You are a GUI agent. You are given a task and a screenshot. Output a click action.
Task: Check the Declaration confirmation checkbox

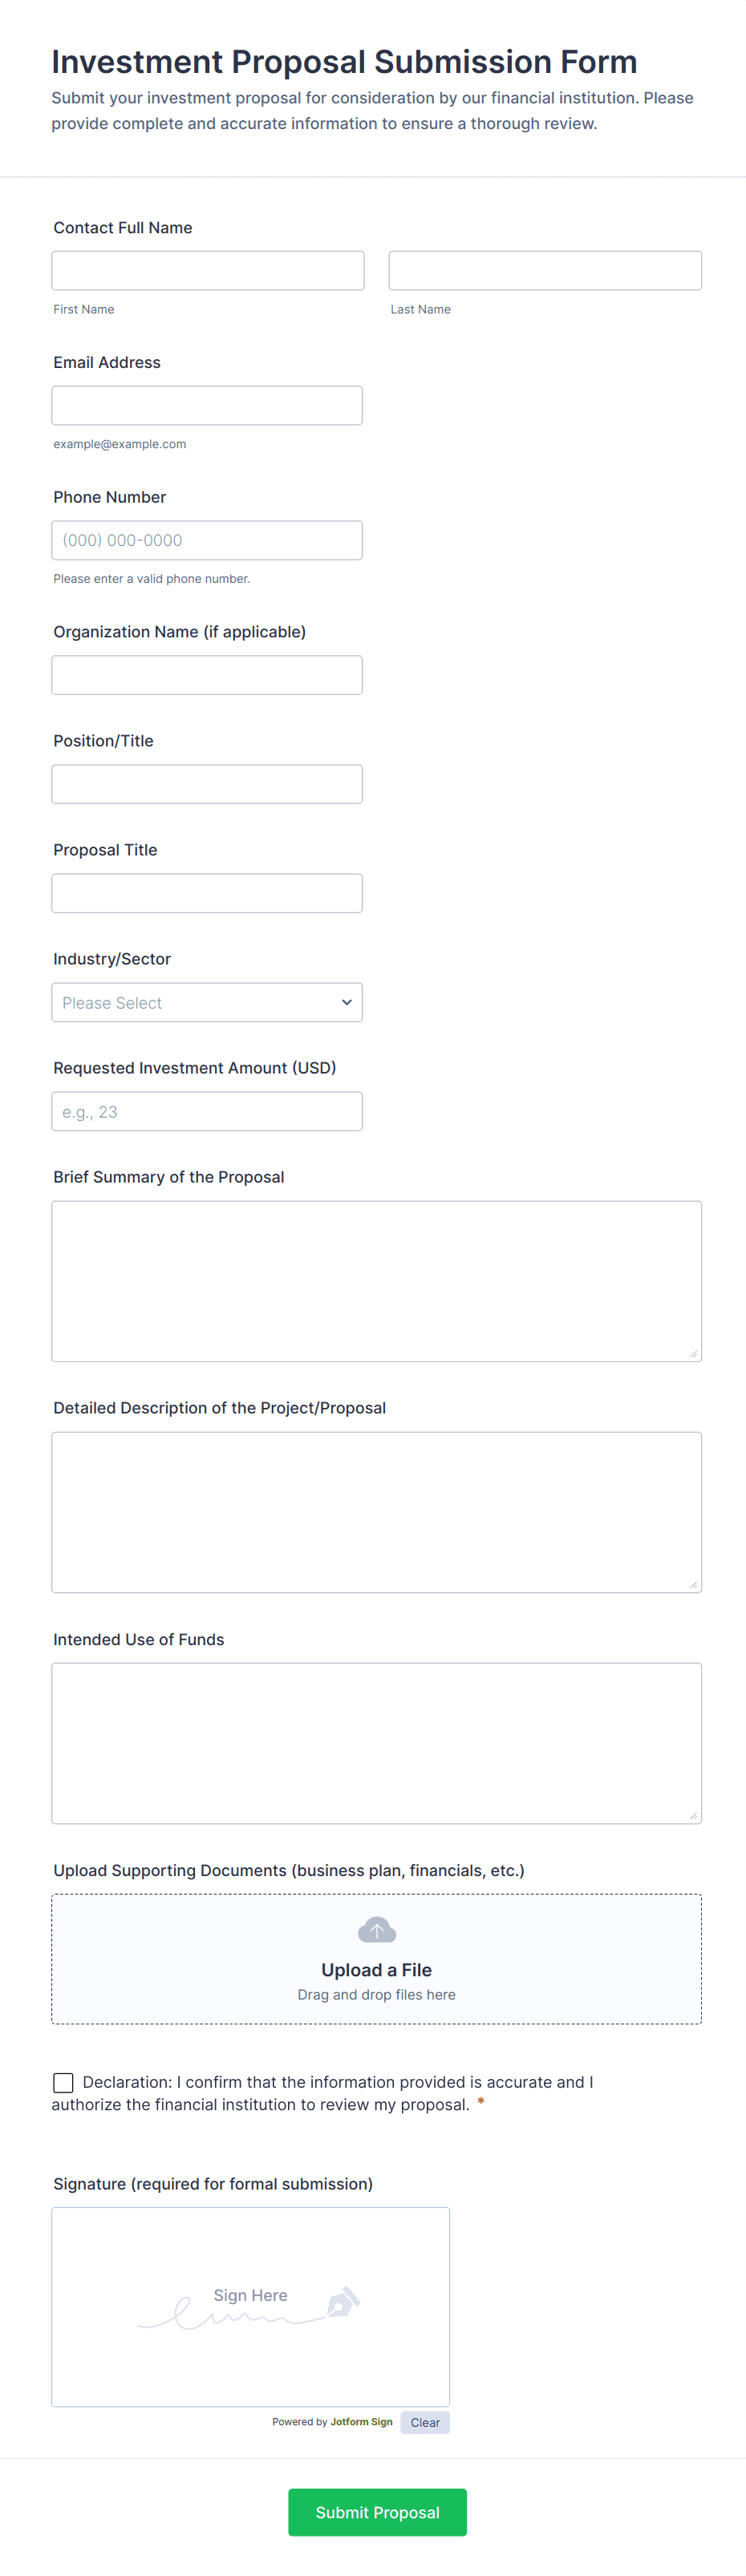point(63,2082)
